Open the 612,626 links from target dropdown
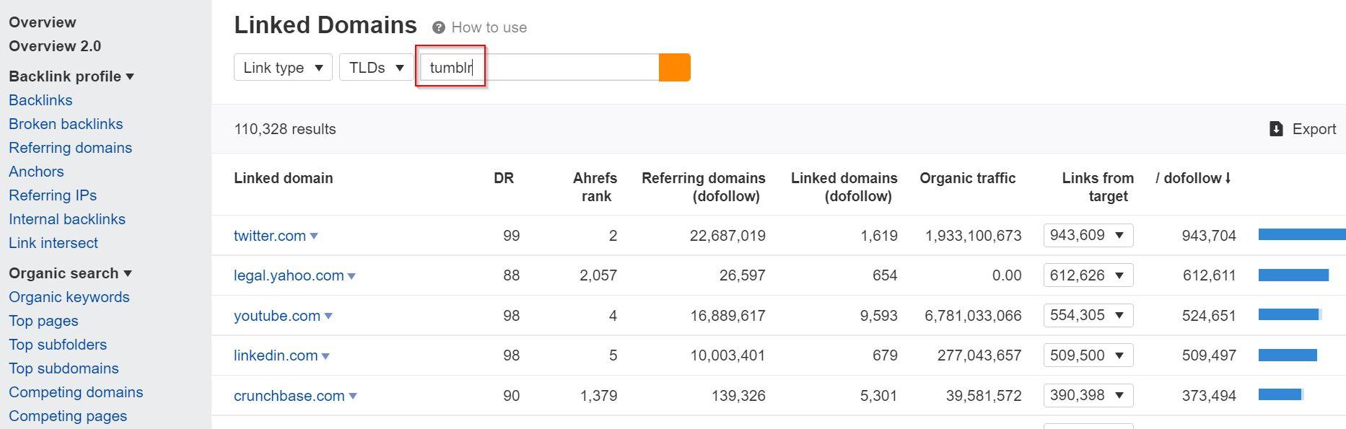1346x429 pixels. [x=1088, y=275]
